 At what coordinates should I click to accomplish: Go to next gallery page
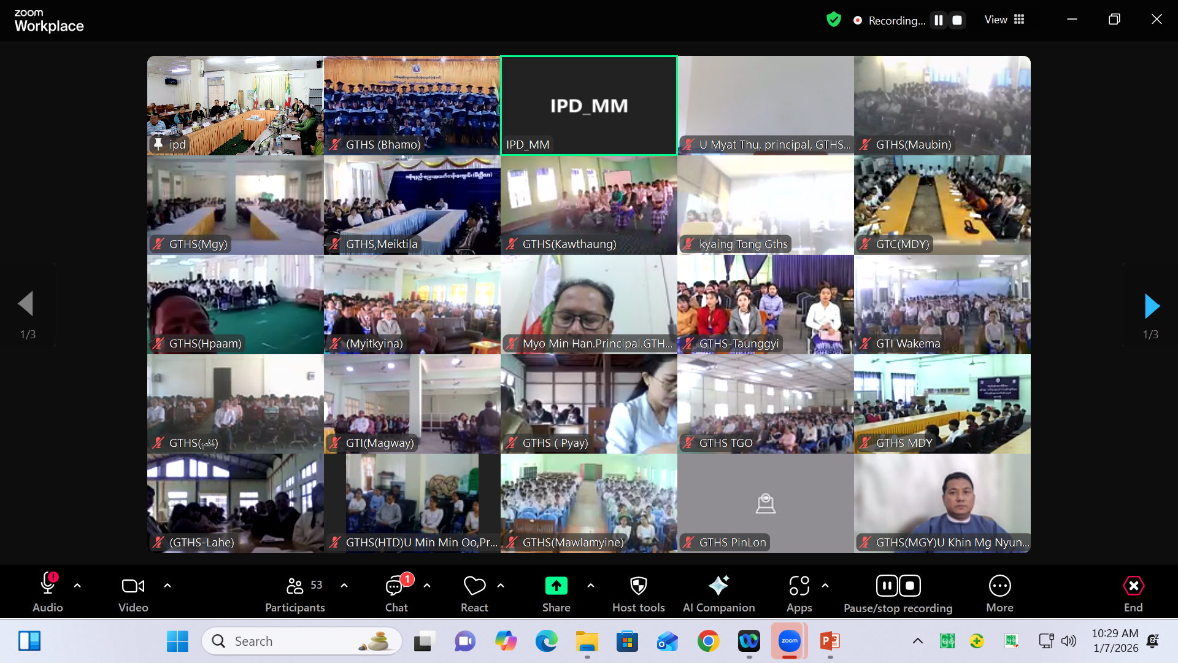click(1152, 306)
